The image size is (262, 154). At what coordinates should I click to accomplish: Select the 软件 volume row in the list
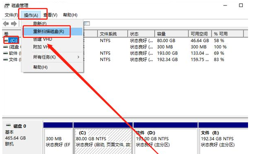click(13, 53)
